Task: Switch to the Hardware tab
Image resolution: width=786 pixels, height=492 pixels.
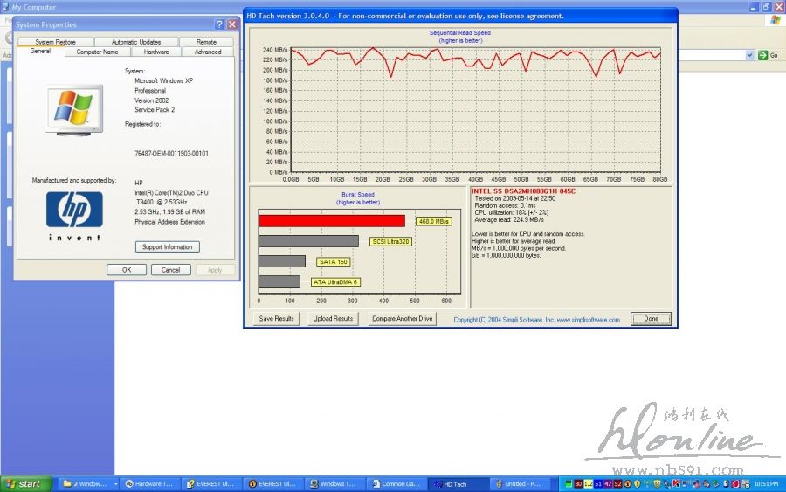Action: click(156, 52)
